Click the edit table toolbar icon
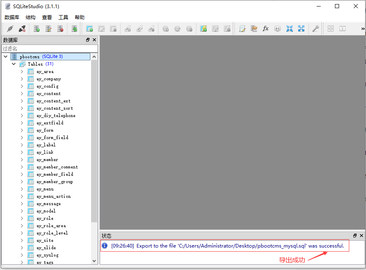 click(x=101, y=29)
